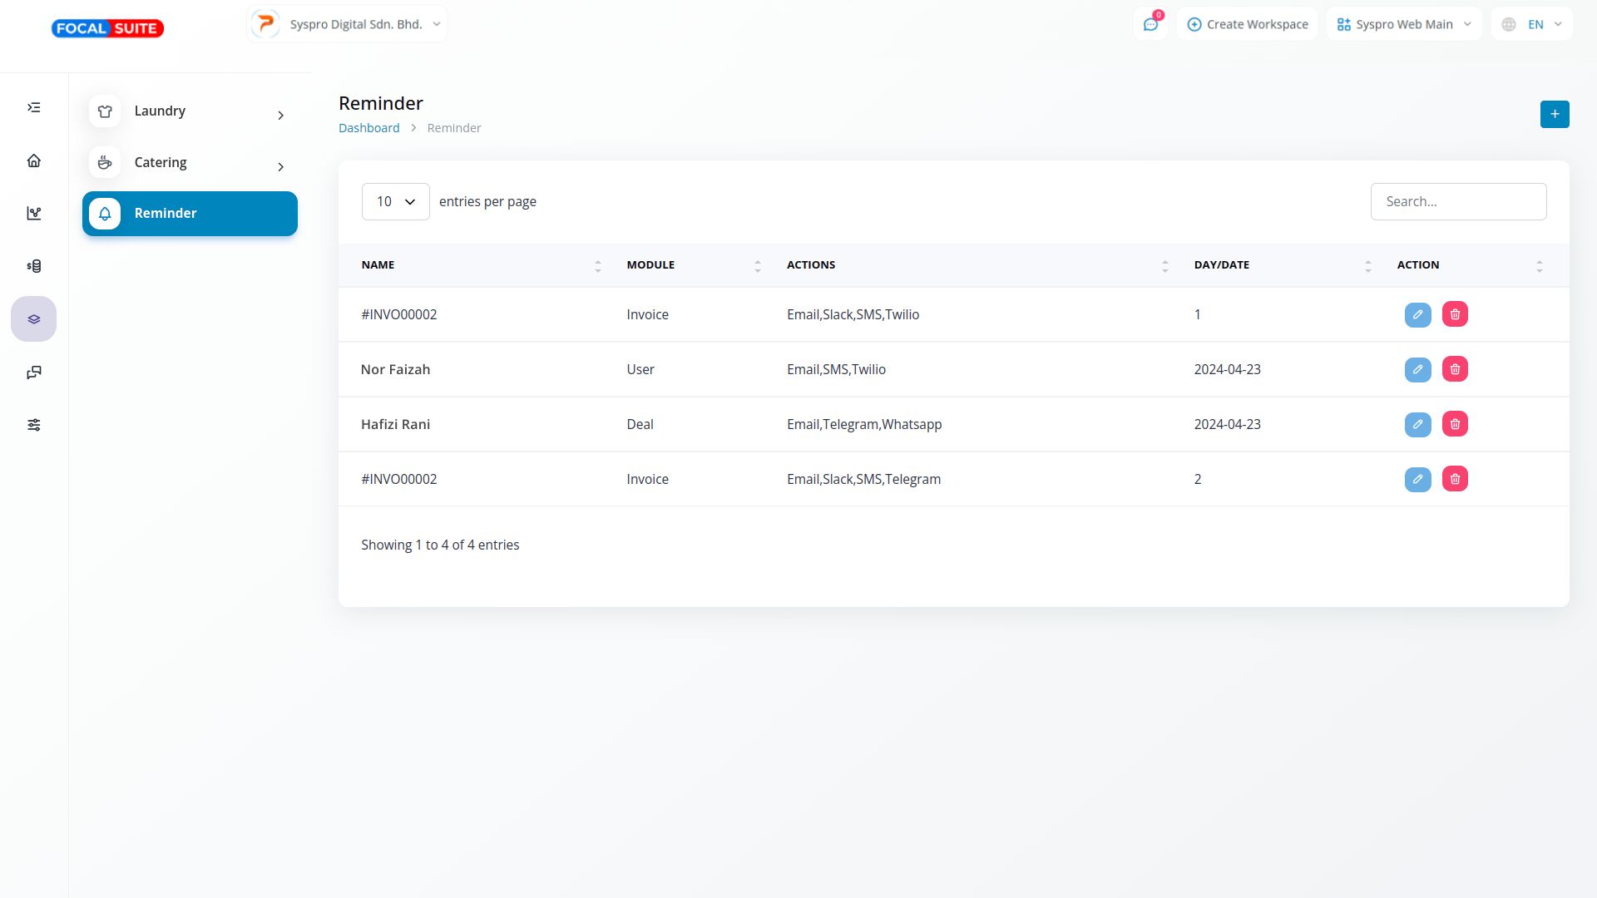Collapse the sidebar menu toggle icon
The height and width of the screenshot is (898, 1597).
coord(34,107)
